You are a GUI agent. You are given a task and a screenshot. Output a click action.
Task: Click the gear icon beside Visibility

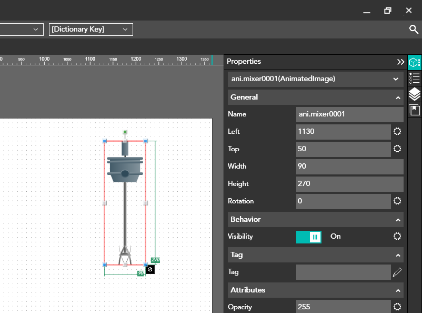[x=397, y=237]
